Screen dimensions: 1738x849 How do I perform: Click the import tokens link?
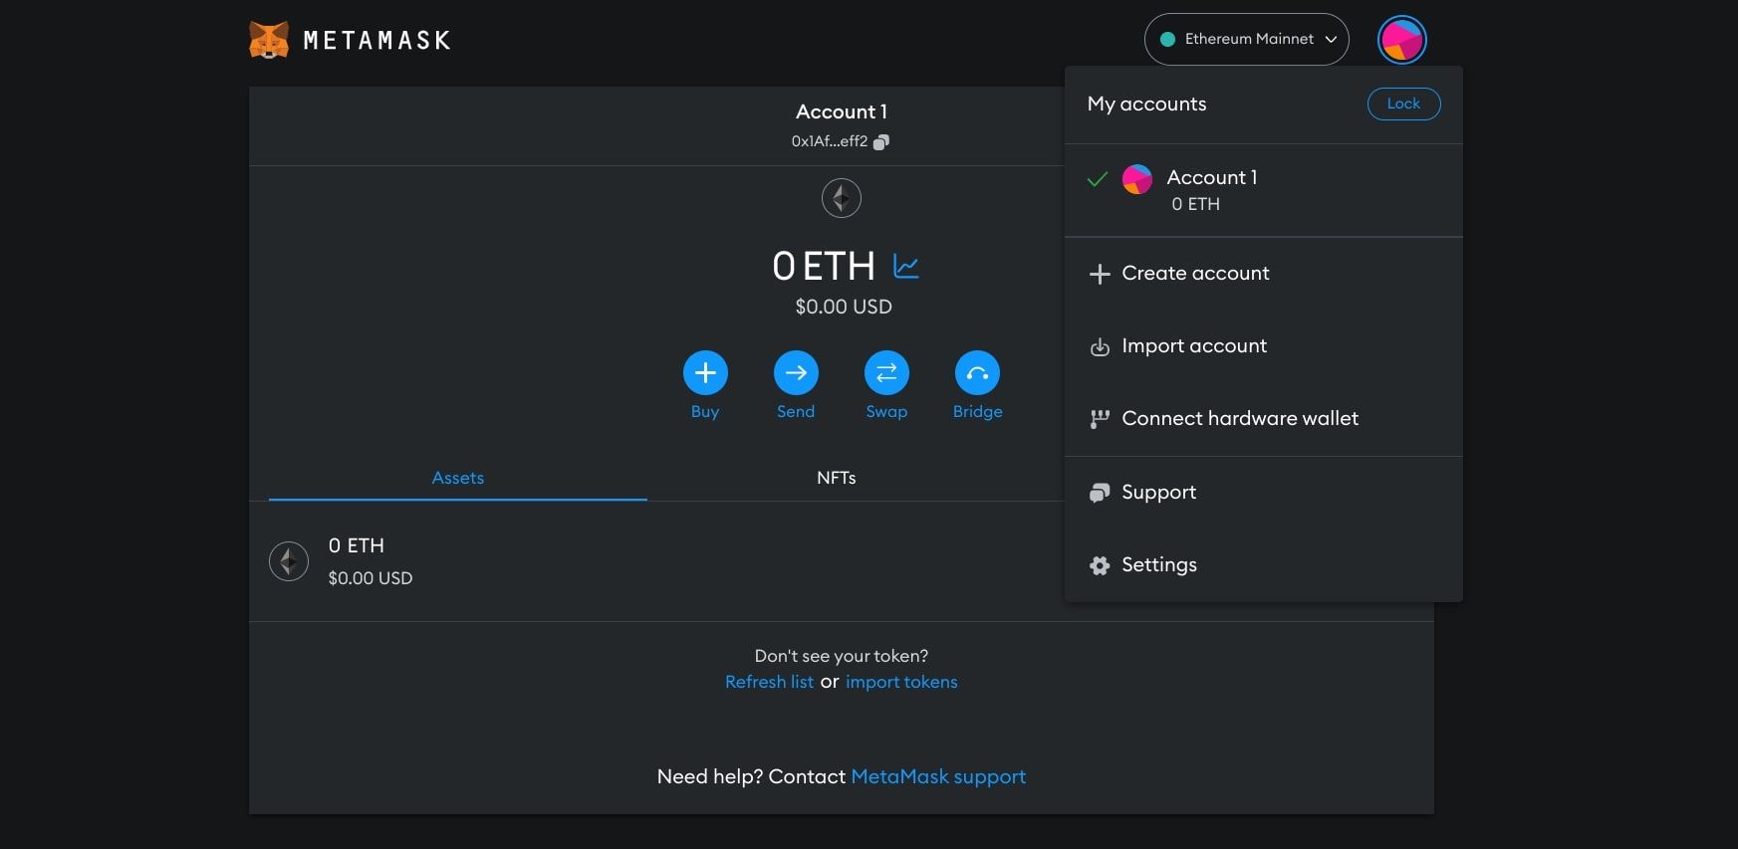pos(901,682)
